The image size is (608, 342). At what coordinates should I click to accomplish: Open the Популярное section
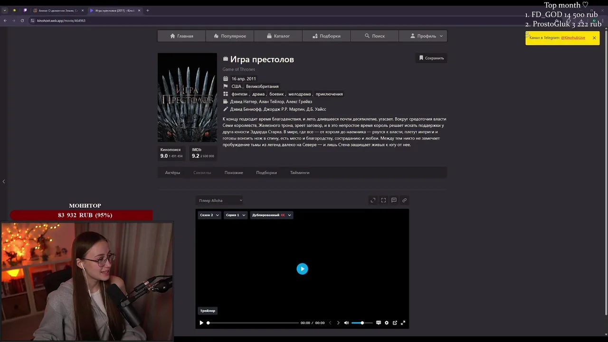[230, 36]
